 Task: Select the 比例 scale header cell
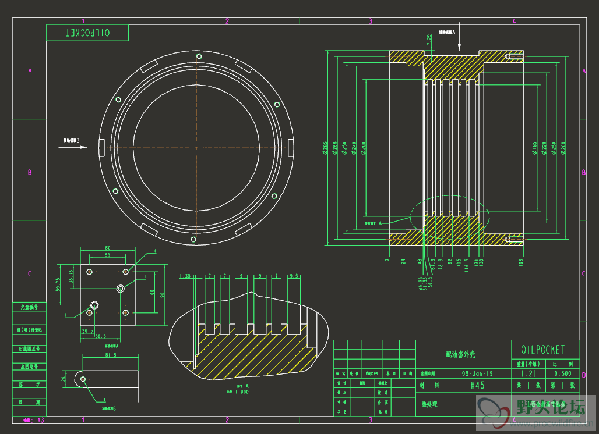point(563,364)
